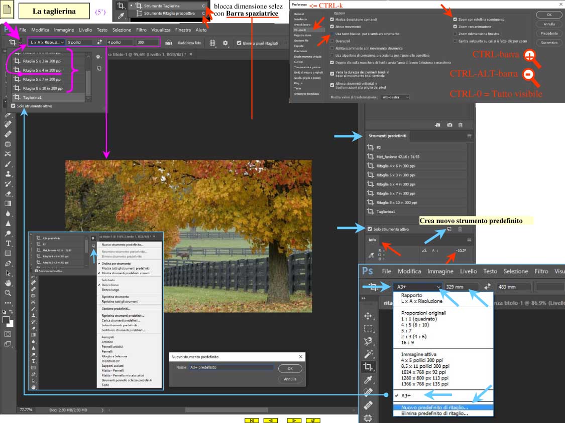Select the Hand tool in the main left toolbar
The image size is (565, 423).
(8, 283)
